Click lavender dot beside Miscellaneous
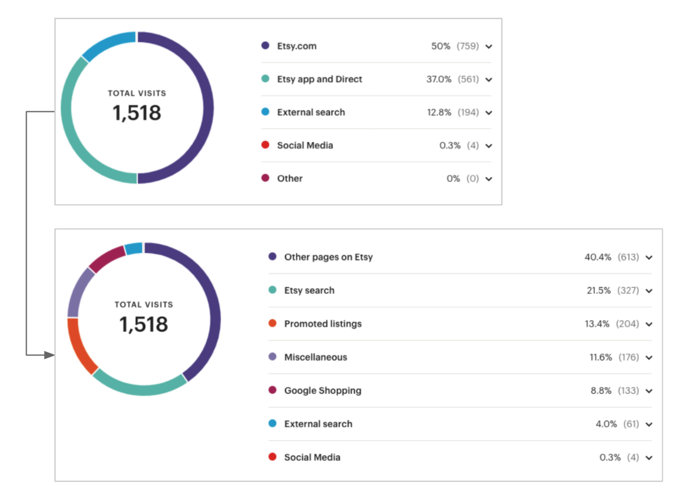The width and height of the screenshot is (690, 504). (272, 357)
